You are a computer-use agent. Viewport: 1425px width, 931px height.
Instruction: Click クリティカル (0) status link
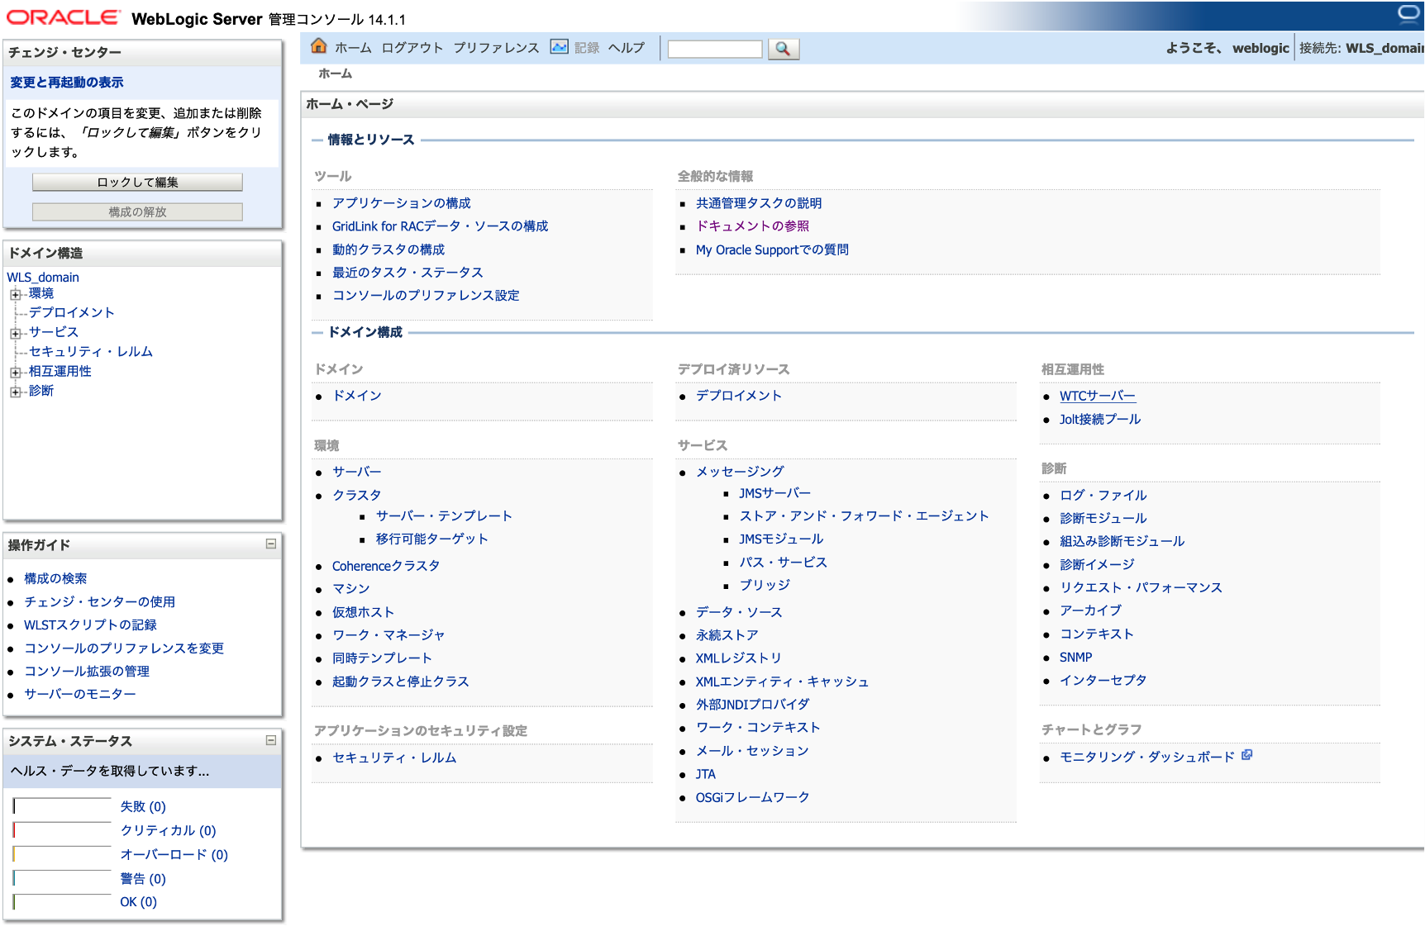click(168, 830)
